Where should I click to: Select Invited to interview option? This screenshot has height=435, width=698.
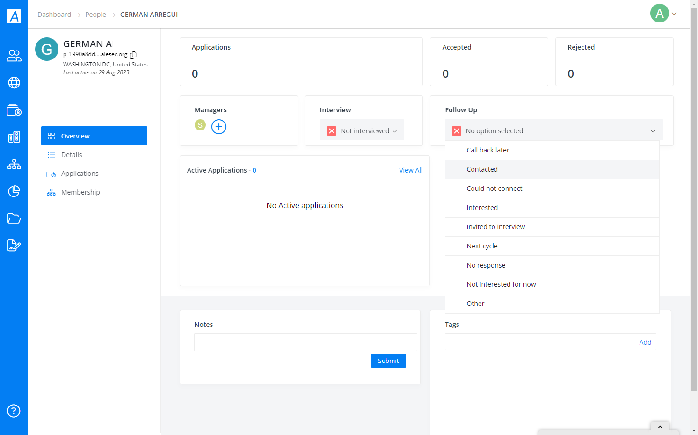[x=552, y=227]
